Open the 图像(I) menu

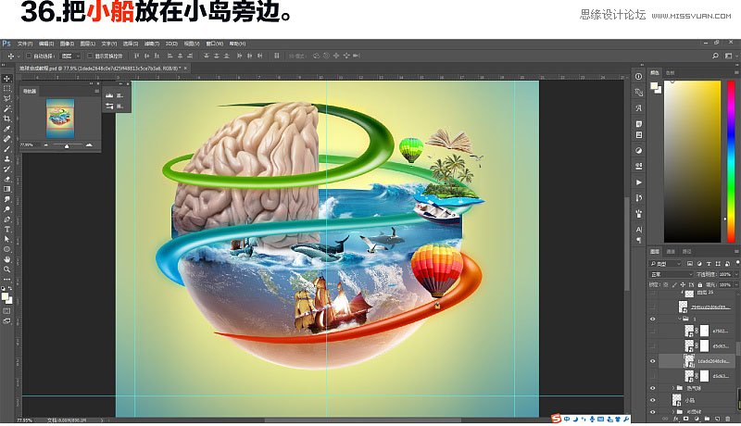[67, 44]
